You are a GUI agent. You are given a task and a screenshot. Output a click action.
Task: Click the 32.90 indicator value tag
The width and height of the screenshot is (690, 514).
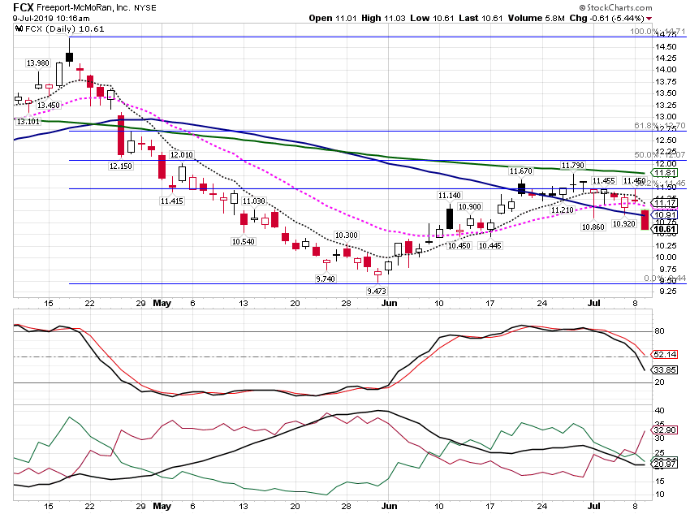click(665, 430)
